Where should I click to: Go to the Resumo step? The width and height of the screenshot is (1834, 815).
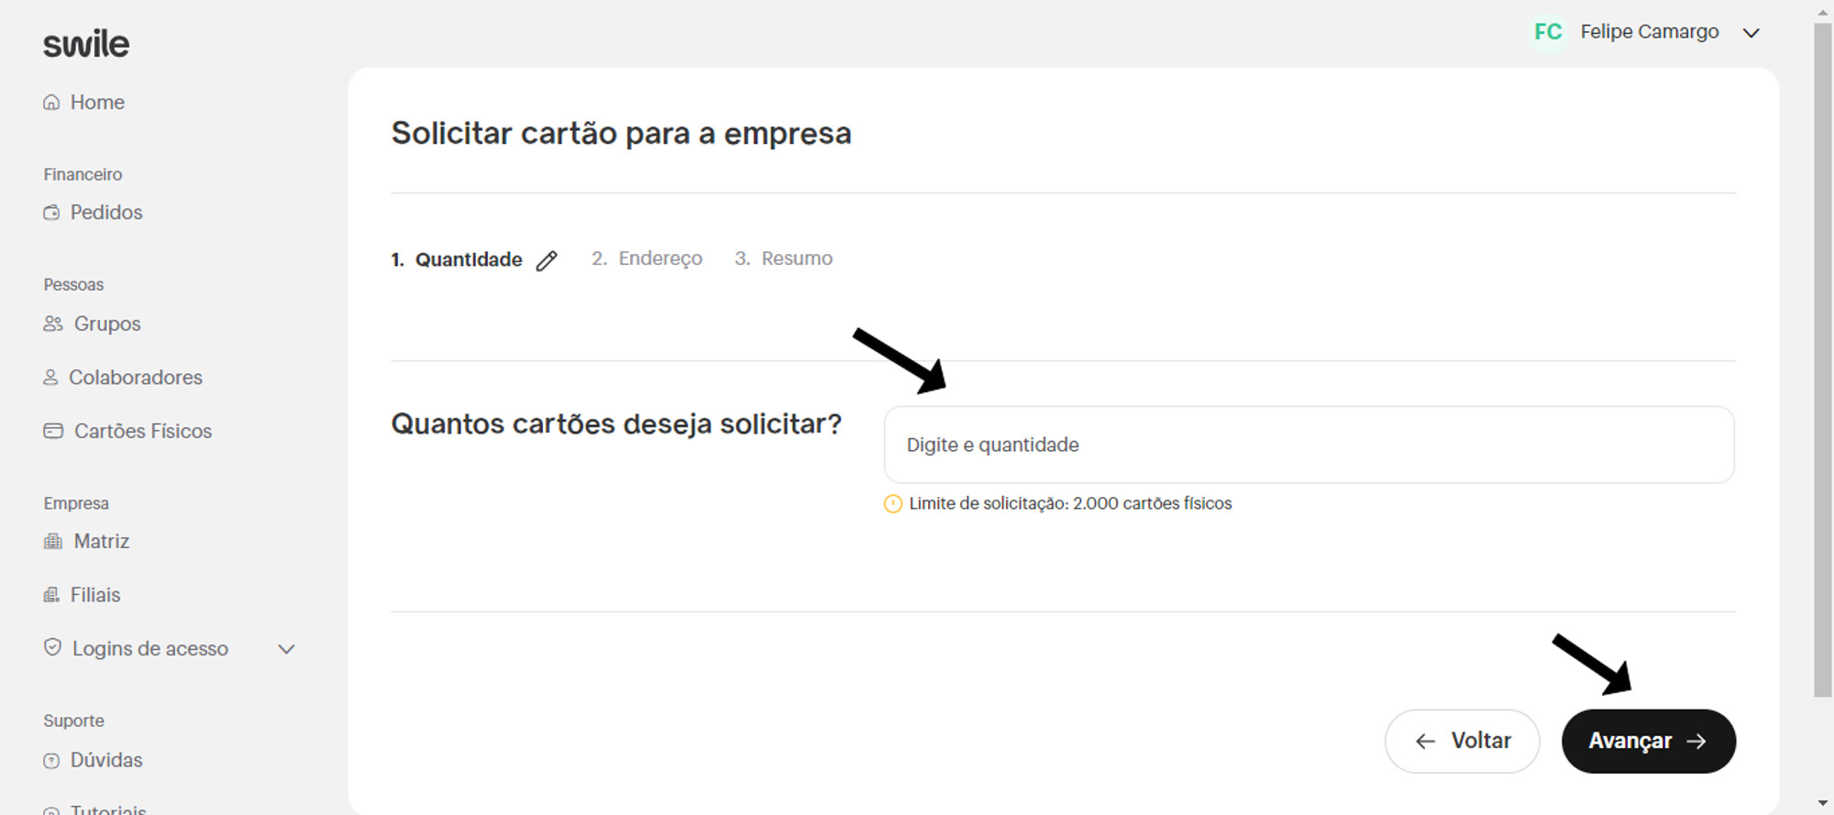784,259
